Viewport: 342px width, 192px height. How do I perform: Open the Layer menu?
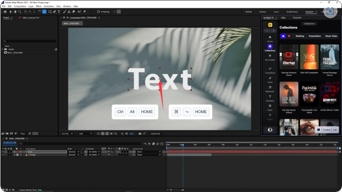[x=31, y=6]
